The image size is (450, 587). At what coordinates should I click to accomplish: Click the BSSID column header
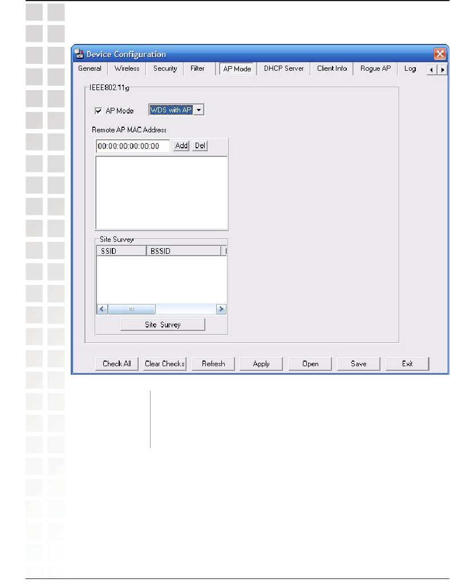coord(183,250)
